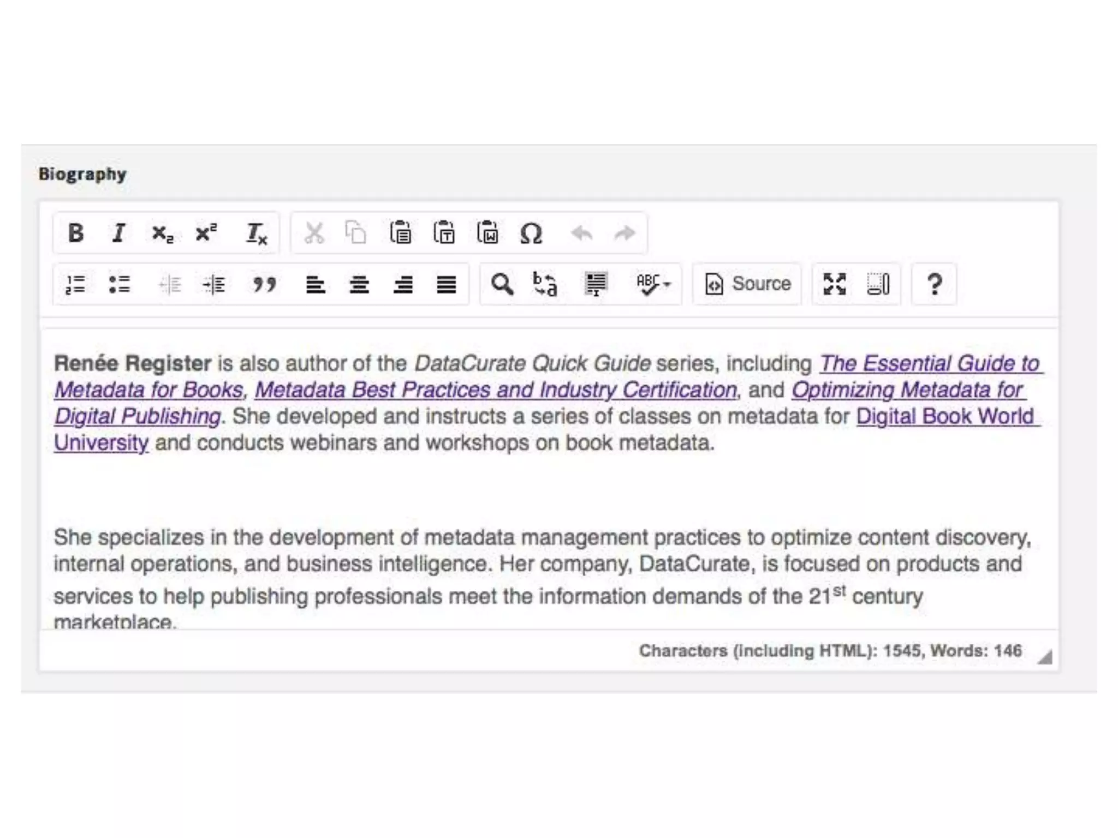Viewport: 1118px width, 838px height.
Task: Open the Find magnifier tool
Action: tap(502, 284)
